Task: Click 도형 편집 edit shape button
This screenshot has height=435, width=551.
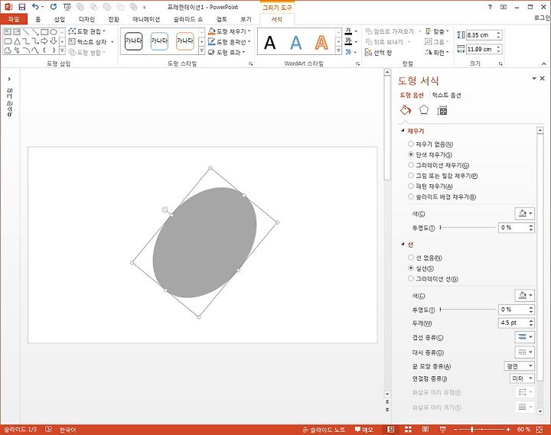Action: 86,31
